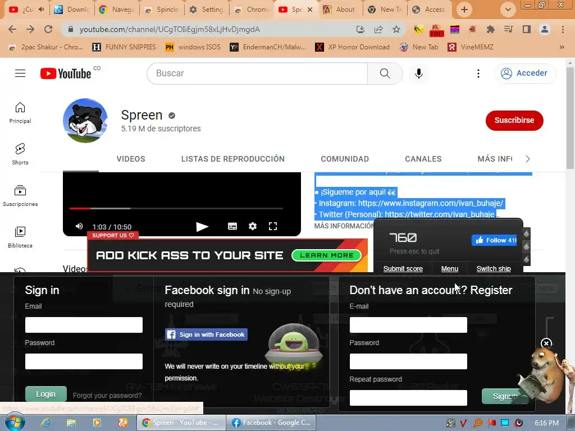Open the YouTube hamburger guide menu

[20, 74]
